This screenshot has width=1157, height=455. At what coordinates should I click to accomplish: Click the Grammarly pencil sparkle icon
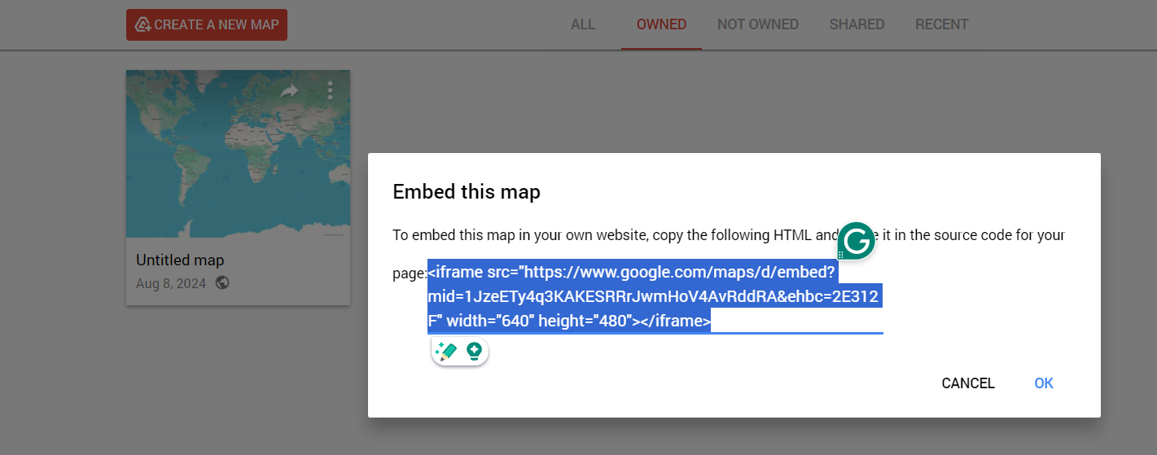[446, 352]
